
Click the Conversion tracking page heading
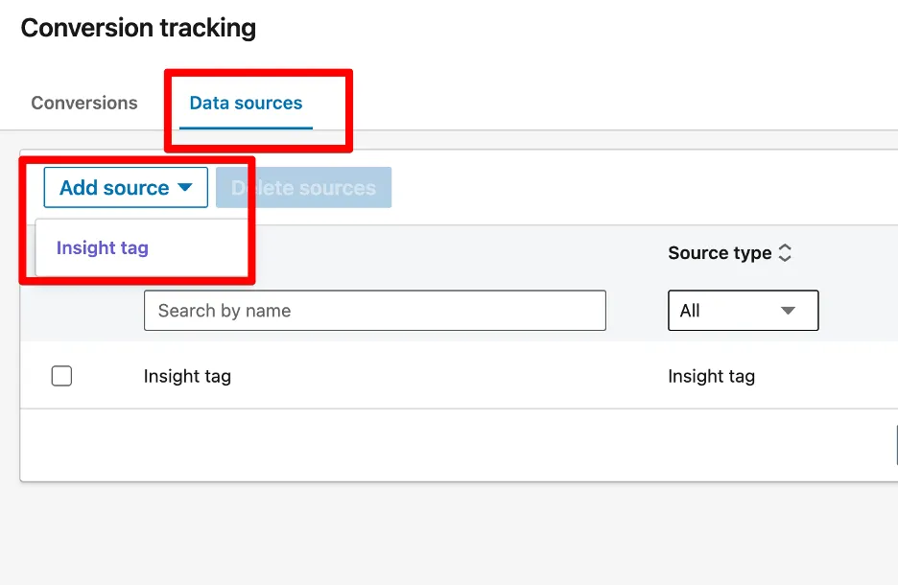point(138,28)
